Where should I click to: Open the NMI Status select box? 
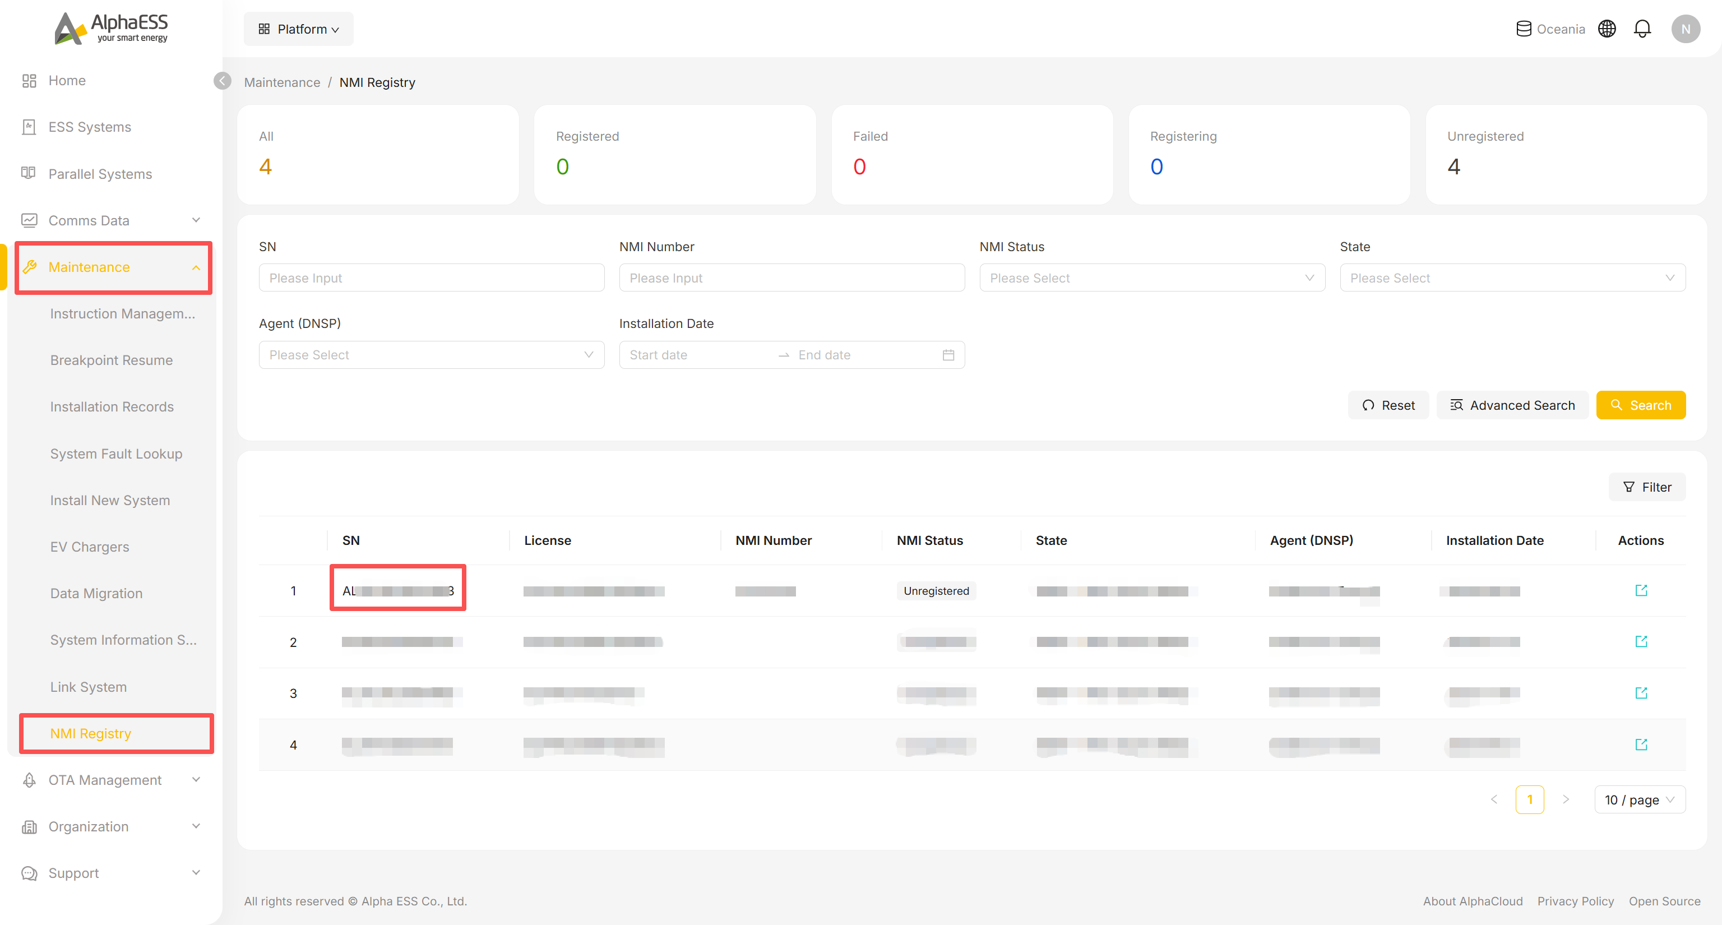(1152, 278)
